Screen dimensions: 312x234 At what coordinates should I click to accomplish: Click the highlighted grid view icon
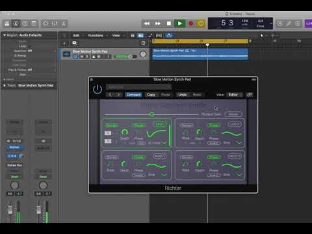[140, 35]
